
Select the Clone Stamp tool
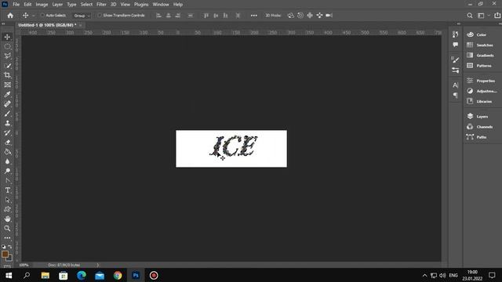tap(7, 123)
